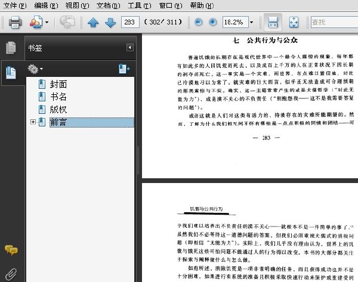Open the 视图 (View) menu
The width and height of the screenshot is (358, 282).
[x=77, y=5]
